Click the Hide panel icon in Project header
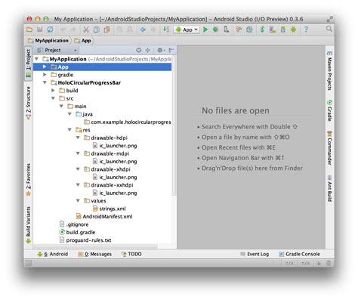 171,50
